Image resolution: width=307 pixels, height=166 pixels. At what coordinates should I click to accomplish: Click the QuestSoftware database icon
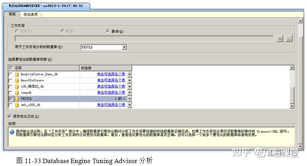[17, 80]
